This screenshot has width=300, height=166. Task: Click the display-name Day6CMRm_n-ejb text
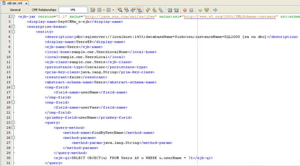click(x=74, y=22)
